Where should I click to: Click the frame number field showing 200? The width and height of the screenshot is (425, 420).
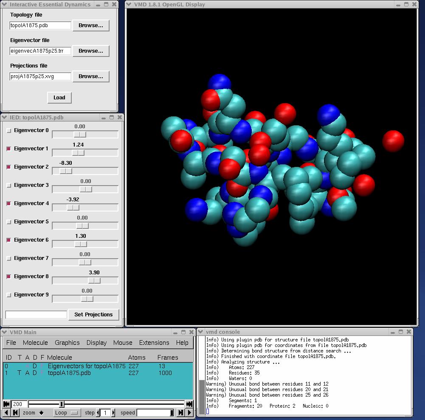pos(18,403)
